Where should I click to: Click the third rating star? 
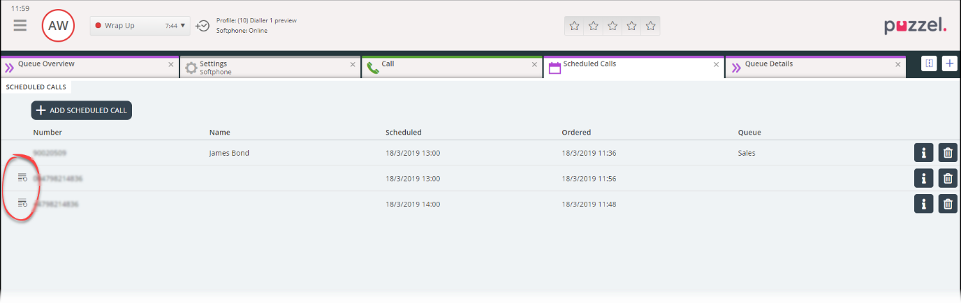(x=612, y=26)
